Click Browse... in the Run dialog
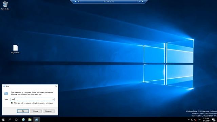The height and width of the screenshot is (122, 217). point(48,111)
